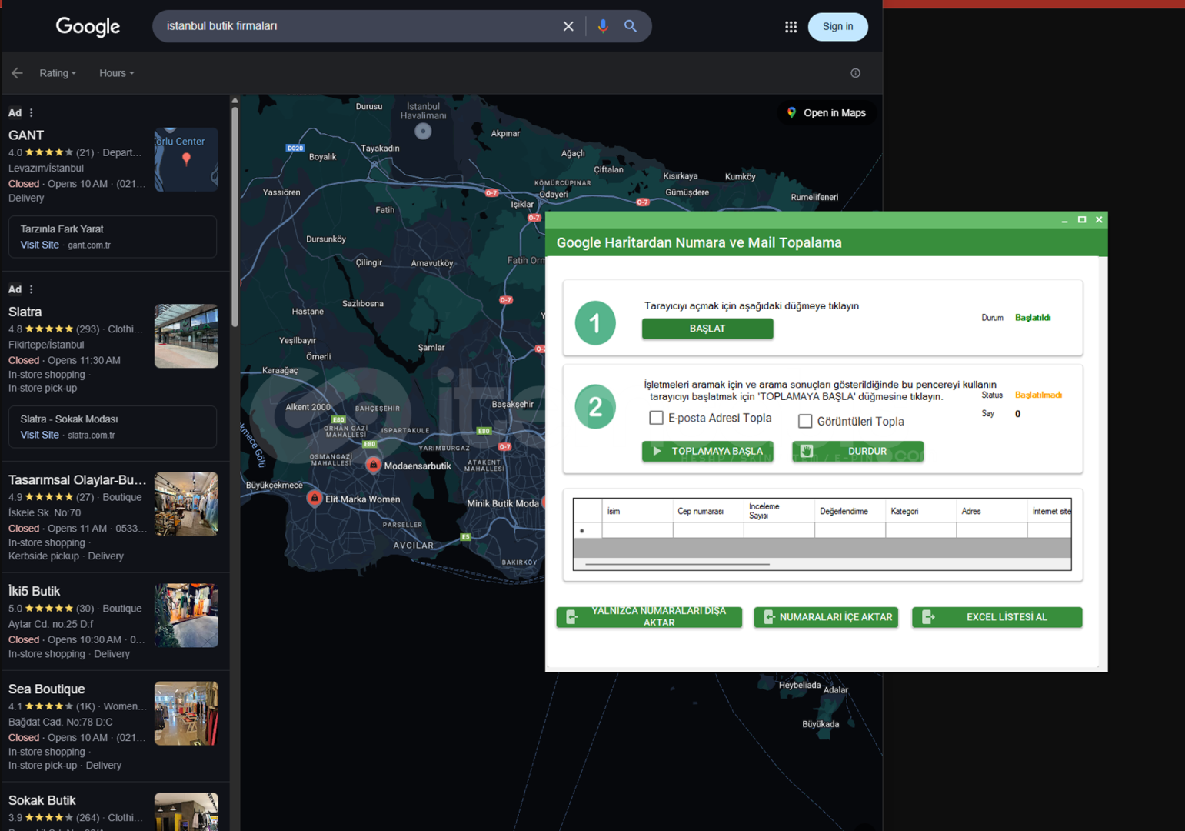Open the Google apps grid
1185x831 pixels.
(791, 27)
